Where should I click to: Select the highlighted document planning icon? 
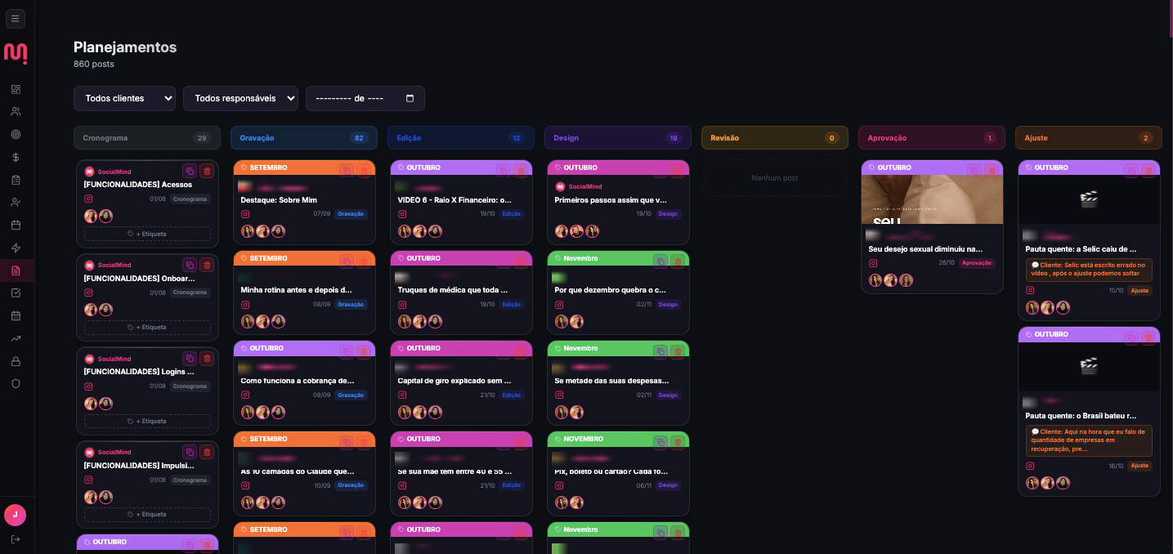16,270
